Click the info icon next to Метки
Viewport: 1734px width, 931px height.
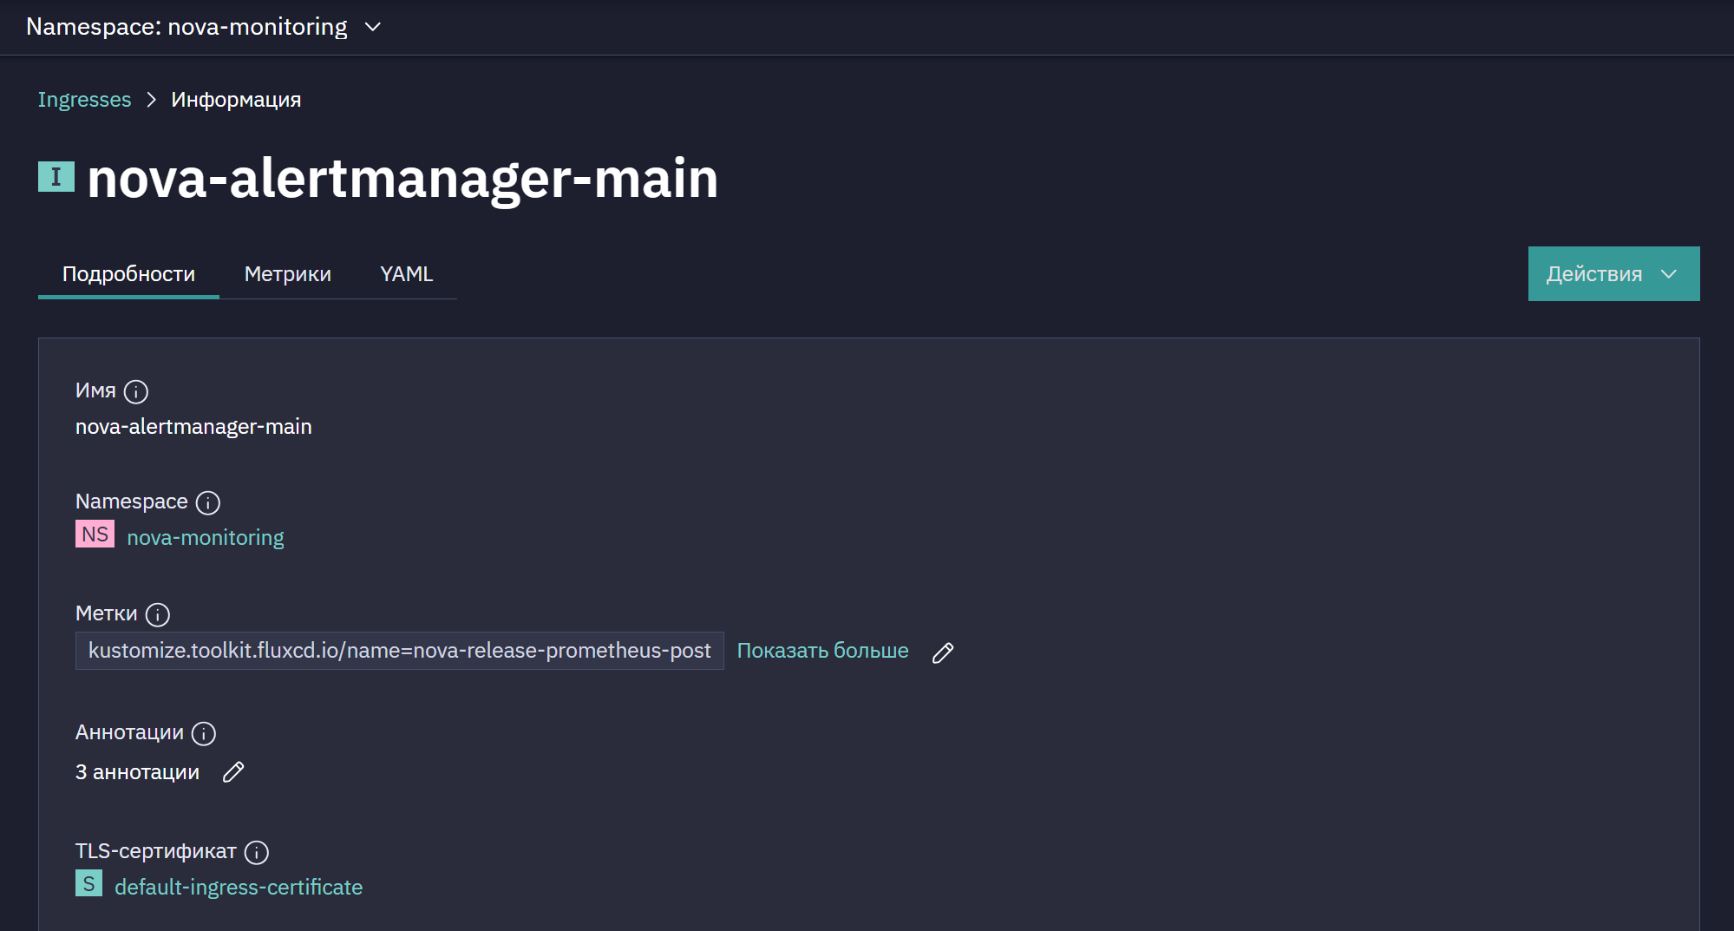click(x=158, y=615)
